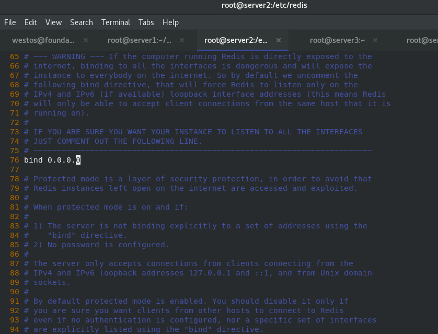Click 'IF YOU ARE SURE' on line 73
Viewport: 438px width, 334px height.
[x=68, y=132]
